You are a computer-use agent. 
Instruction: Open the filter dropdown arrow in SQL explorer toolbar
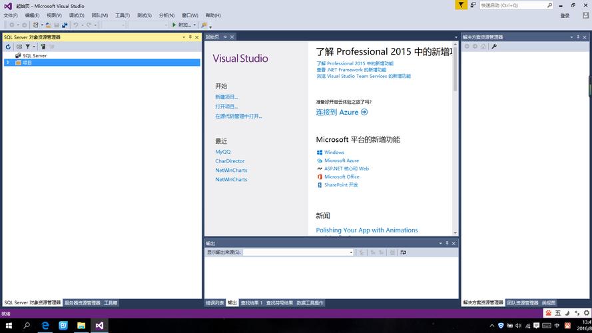click(33, 47)
